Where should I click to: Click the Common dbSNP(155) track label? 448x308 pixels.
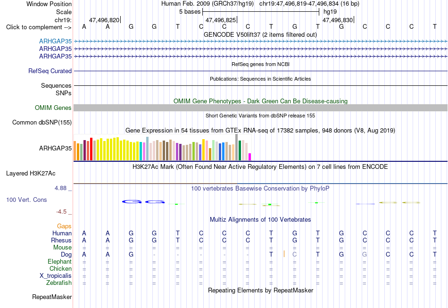tap(41, 122)
